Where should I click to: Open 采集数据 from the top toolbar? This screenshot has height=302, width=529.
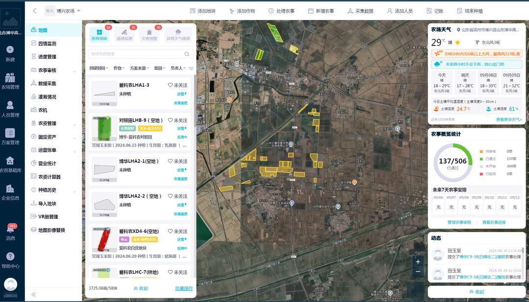point(350,11)
